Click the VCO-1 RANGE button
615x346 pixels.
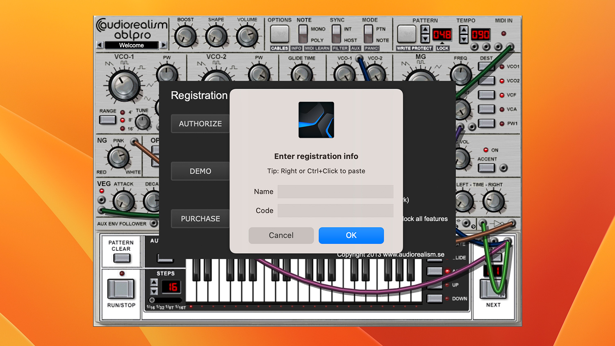(x=107, y=120)
